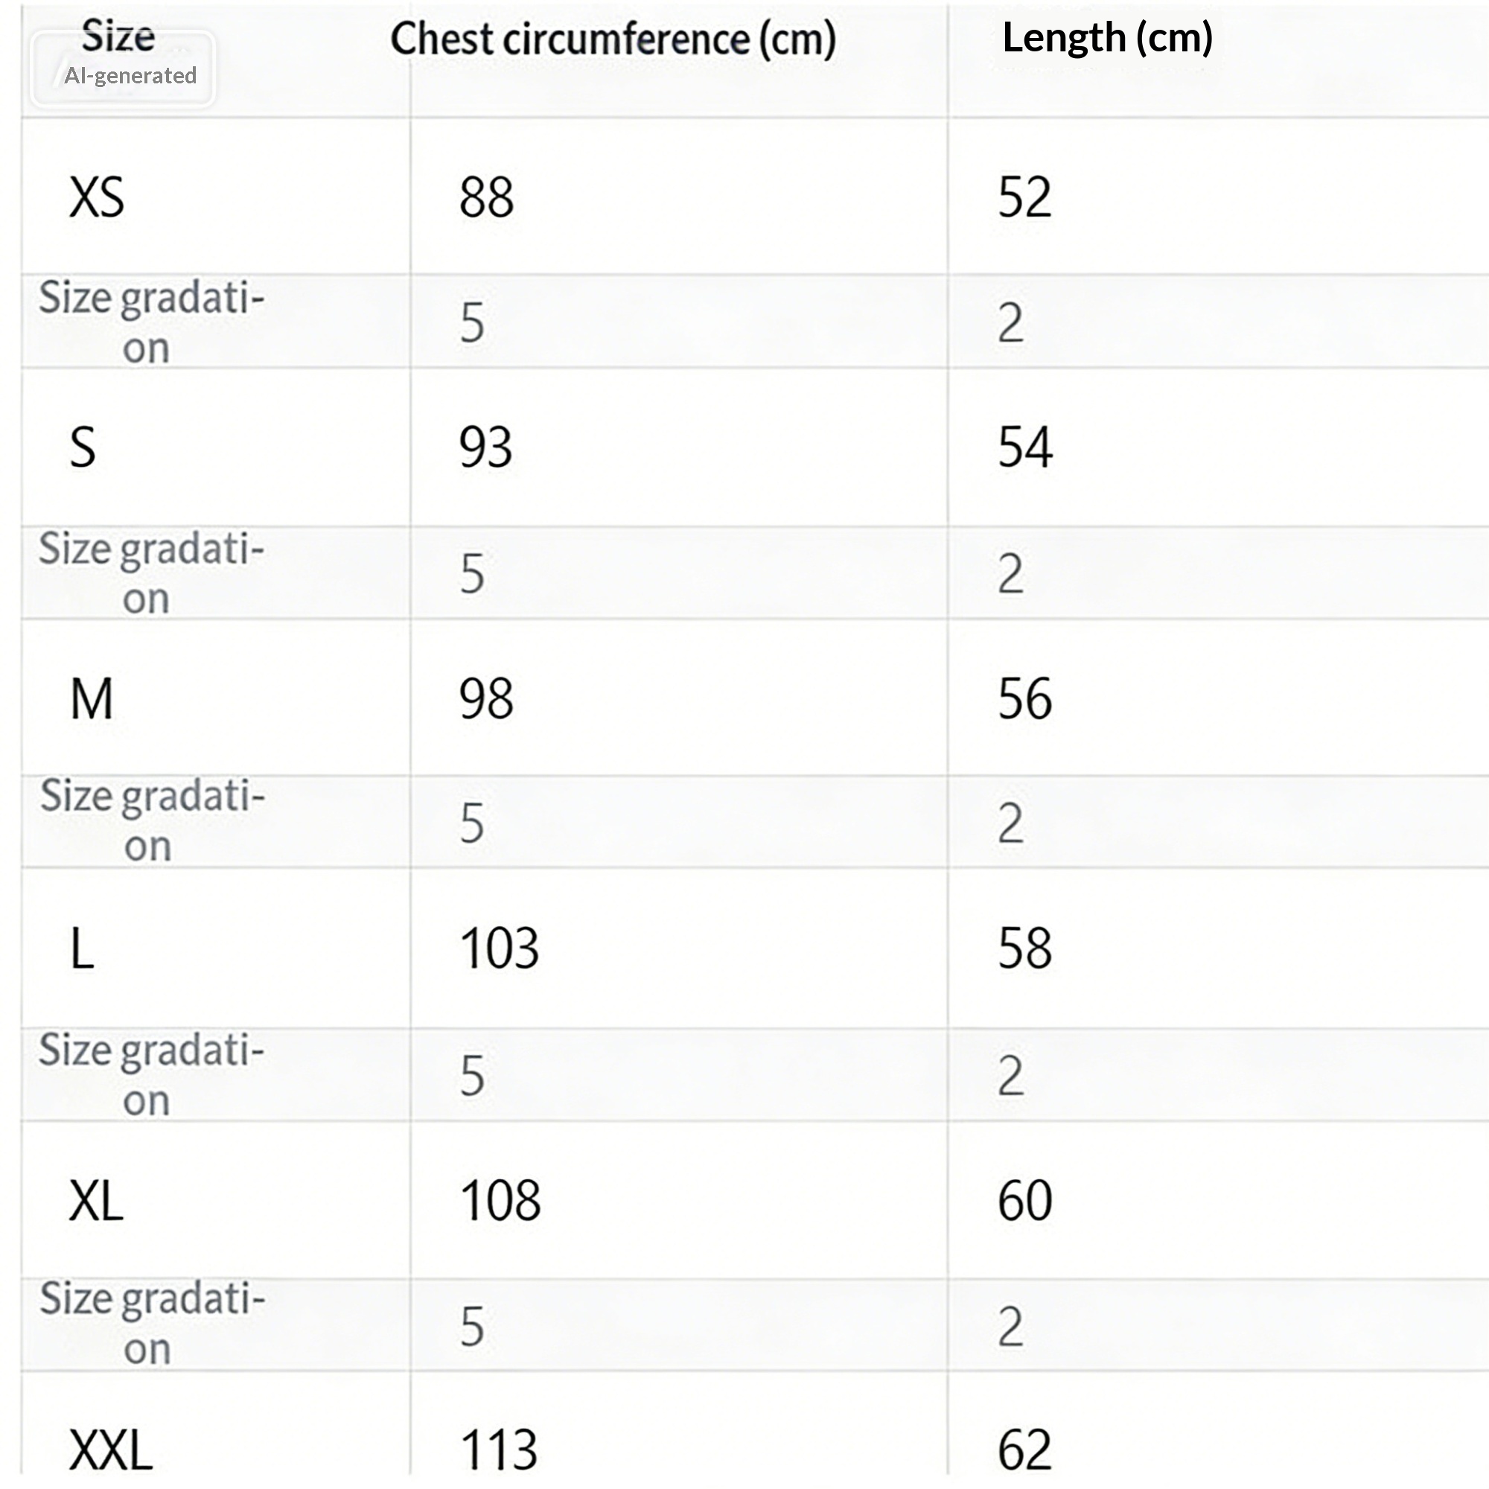Select chest measurement 93

pos(485,447)
